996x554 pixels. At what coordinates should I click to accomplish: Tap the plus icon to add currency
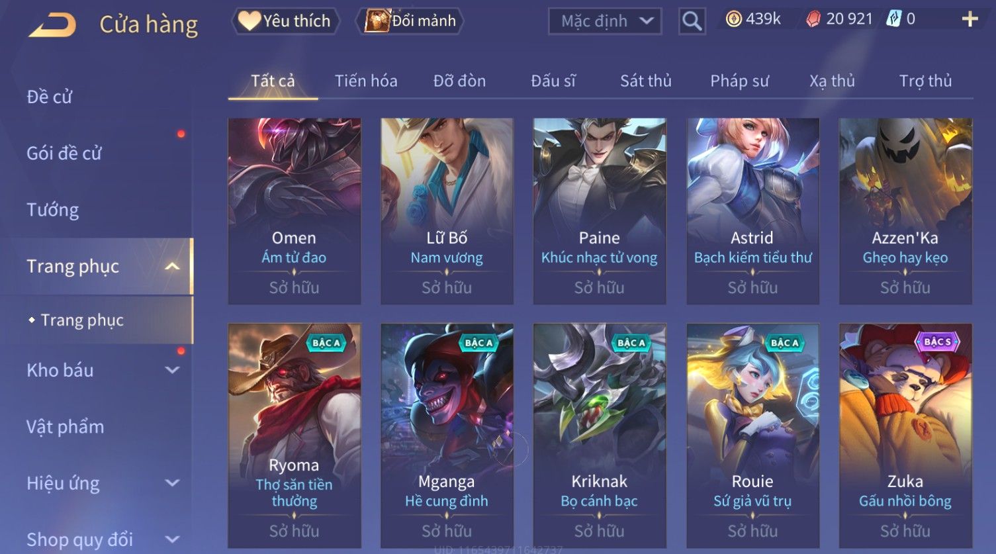[x=970, y=19]
